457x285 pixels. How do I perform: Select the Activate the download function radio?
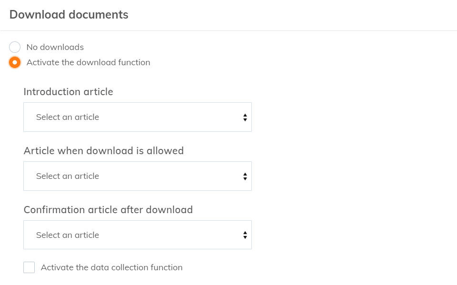(x=15, y=62)
